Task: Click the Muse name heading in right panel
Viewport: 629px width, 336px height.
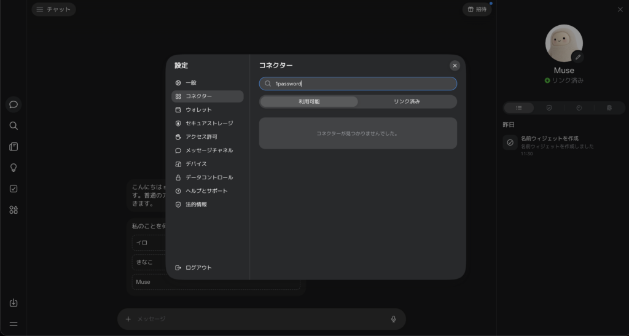Action: [x=564, y=70]
